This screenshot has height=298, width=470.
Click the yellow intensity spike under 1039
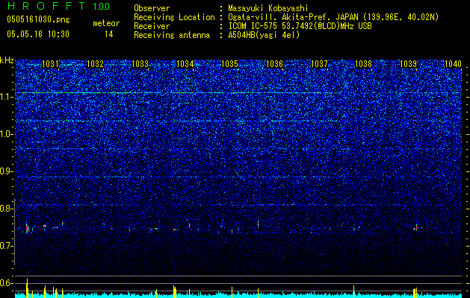415,293
